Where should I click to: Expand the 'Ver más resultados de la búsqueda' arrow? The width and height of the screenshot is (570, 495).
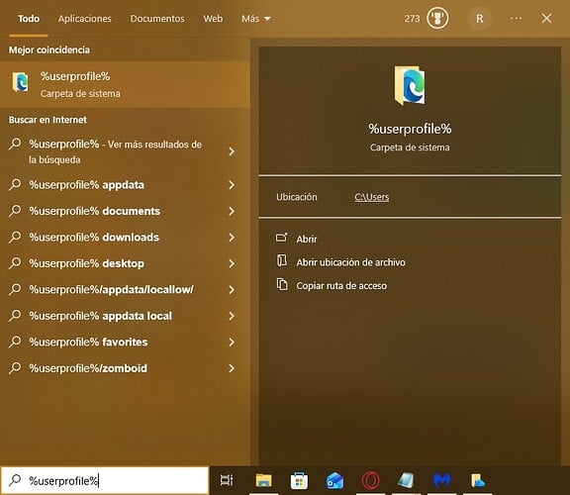232,151
